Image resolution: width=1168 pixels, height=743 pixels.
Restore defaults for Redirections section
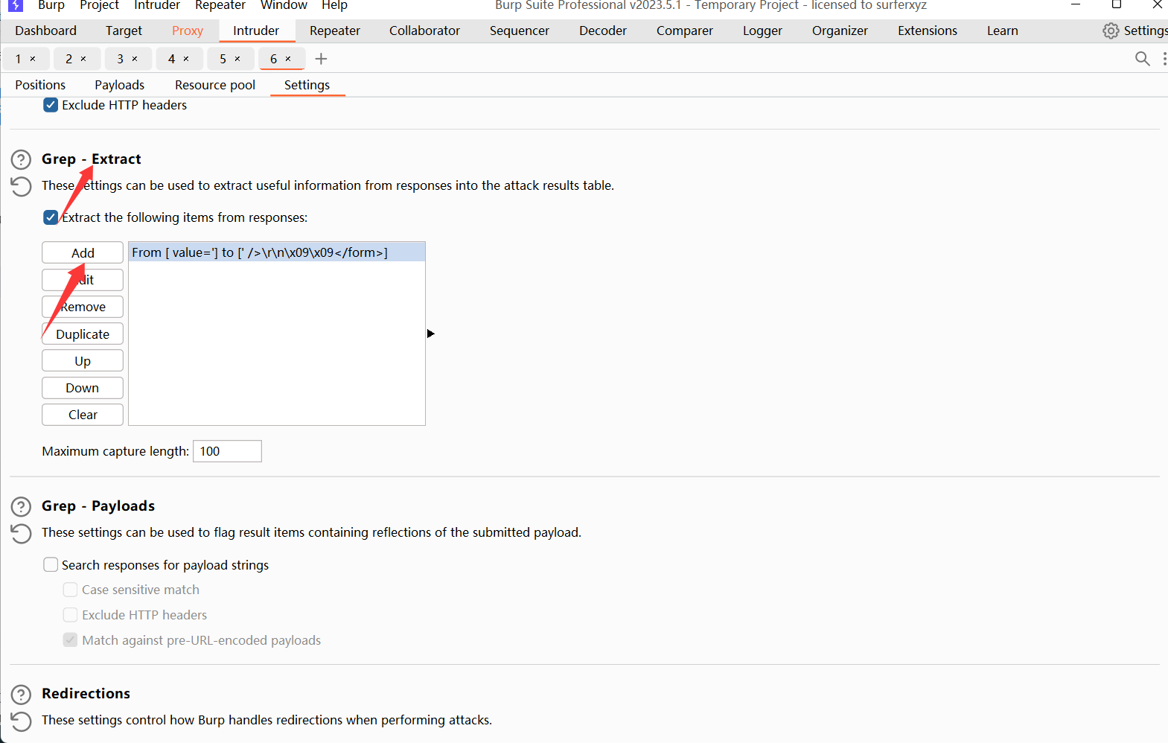point(21,721)
